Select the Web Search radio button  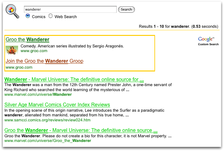click(x=51, y=16)
